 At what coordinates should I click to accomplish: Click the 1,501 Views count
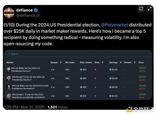click(57, 107)
